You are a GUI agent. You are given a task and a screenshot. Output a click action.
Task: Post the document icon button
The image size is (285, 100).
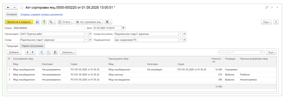(x=44, y=22)
